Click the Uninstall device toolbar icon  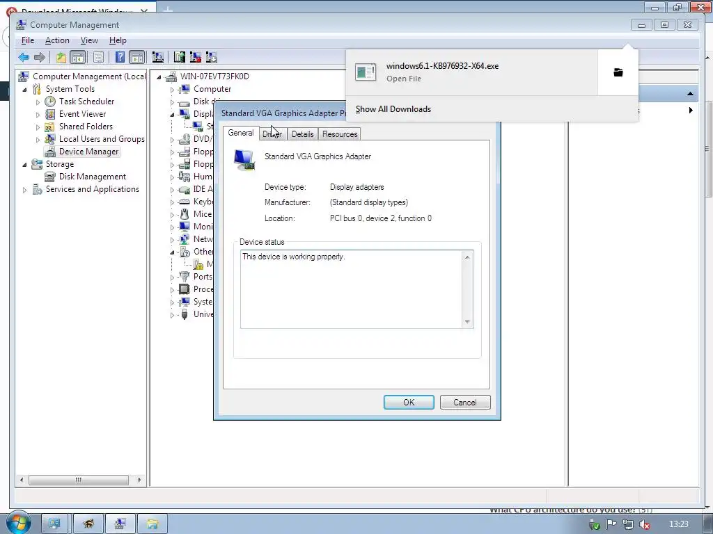tap(196, 57)
